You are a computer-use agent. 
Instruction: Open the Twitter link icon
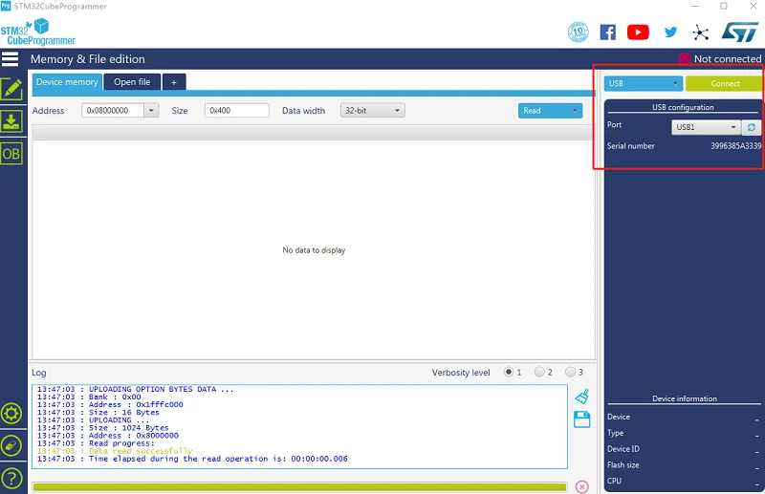(670, 32)
